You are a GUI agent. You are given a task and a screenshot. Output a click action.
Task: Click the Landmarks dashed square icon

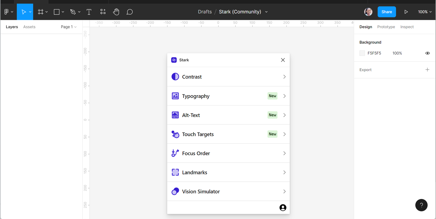point(175,172)
